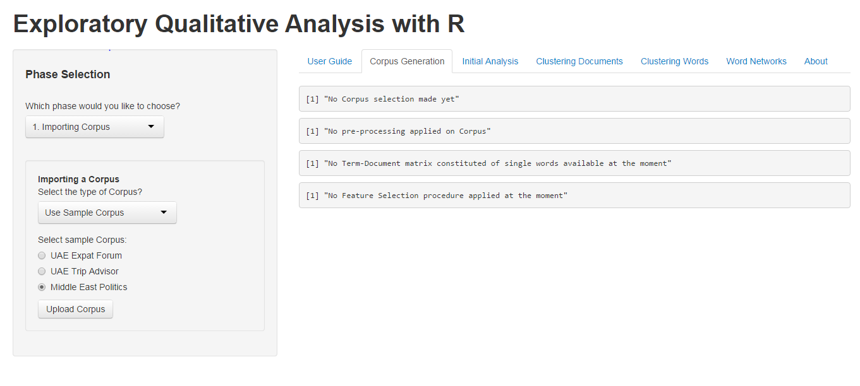The width and height of the screenshot is (860, 386).
Task: Click caret arrow of corpus type dropdown
Action: [164, 212]
